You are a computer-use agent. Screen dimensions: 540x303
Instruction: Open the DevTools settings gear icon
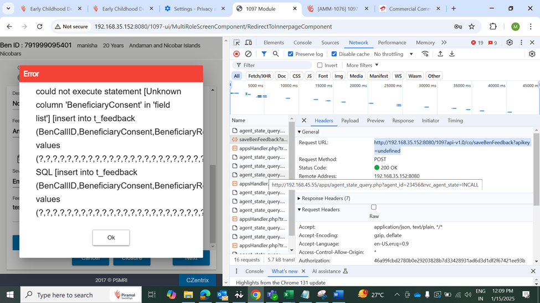[x=510, y=43]
